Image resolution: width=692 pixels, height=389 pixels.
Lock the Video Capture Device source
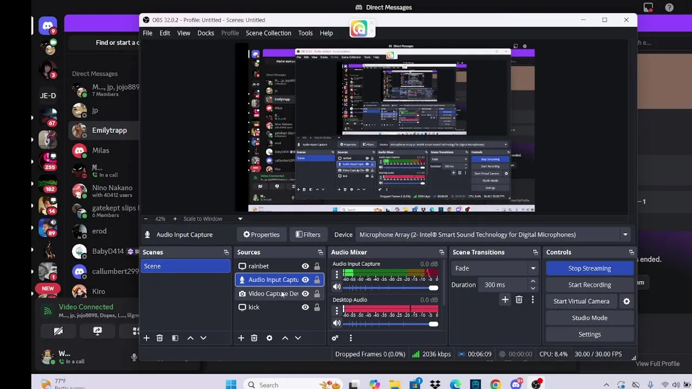tap(317, 293)
